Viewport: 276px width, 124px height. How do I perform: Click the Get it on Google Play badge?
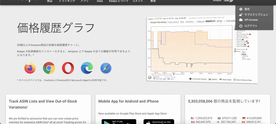(x=119, y=122)
